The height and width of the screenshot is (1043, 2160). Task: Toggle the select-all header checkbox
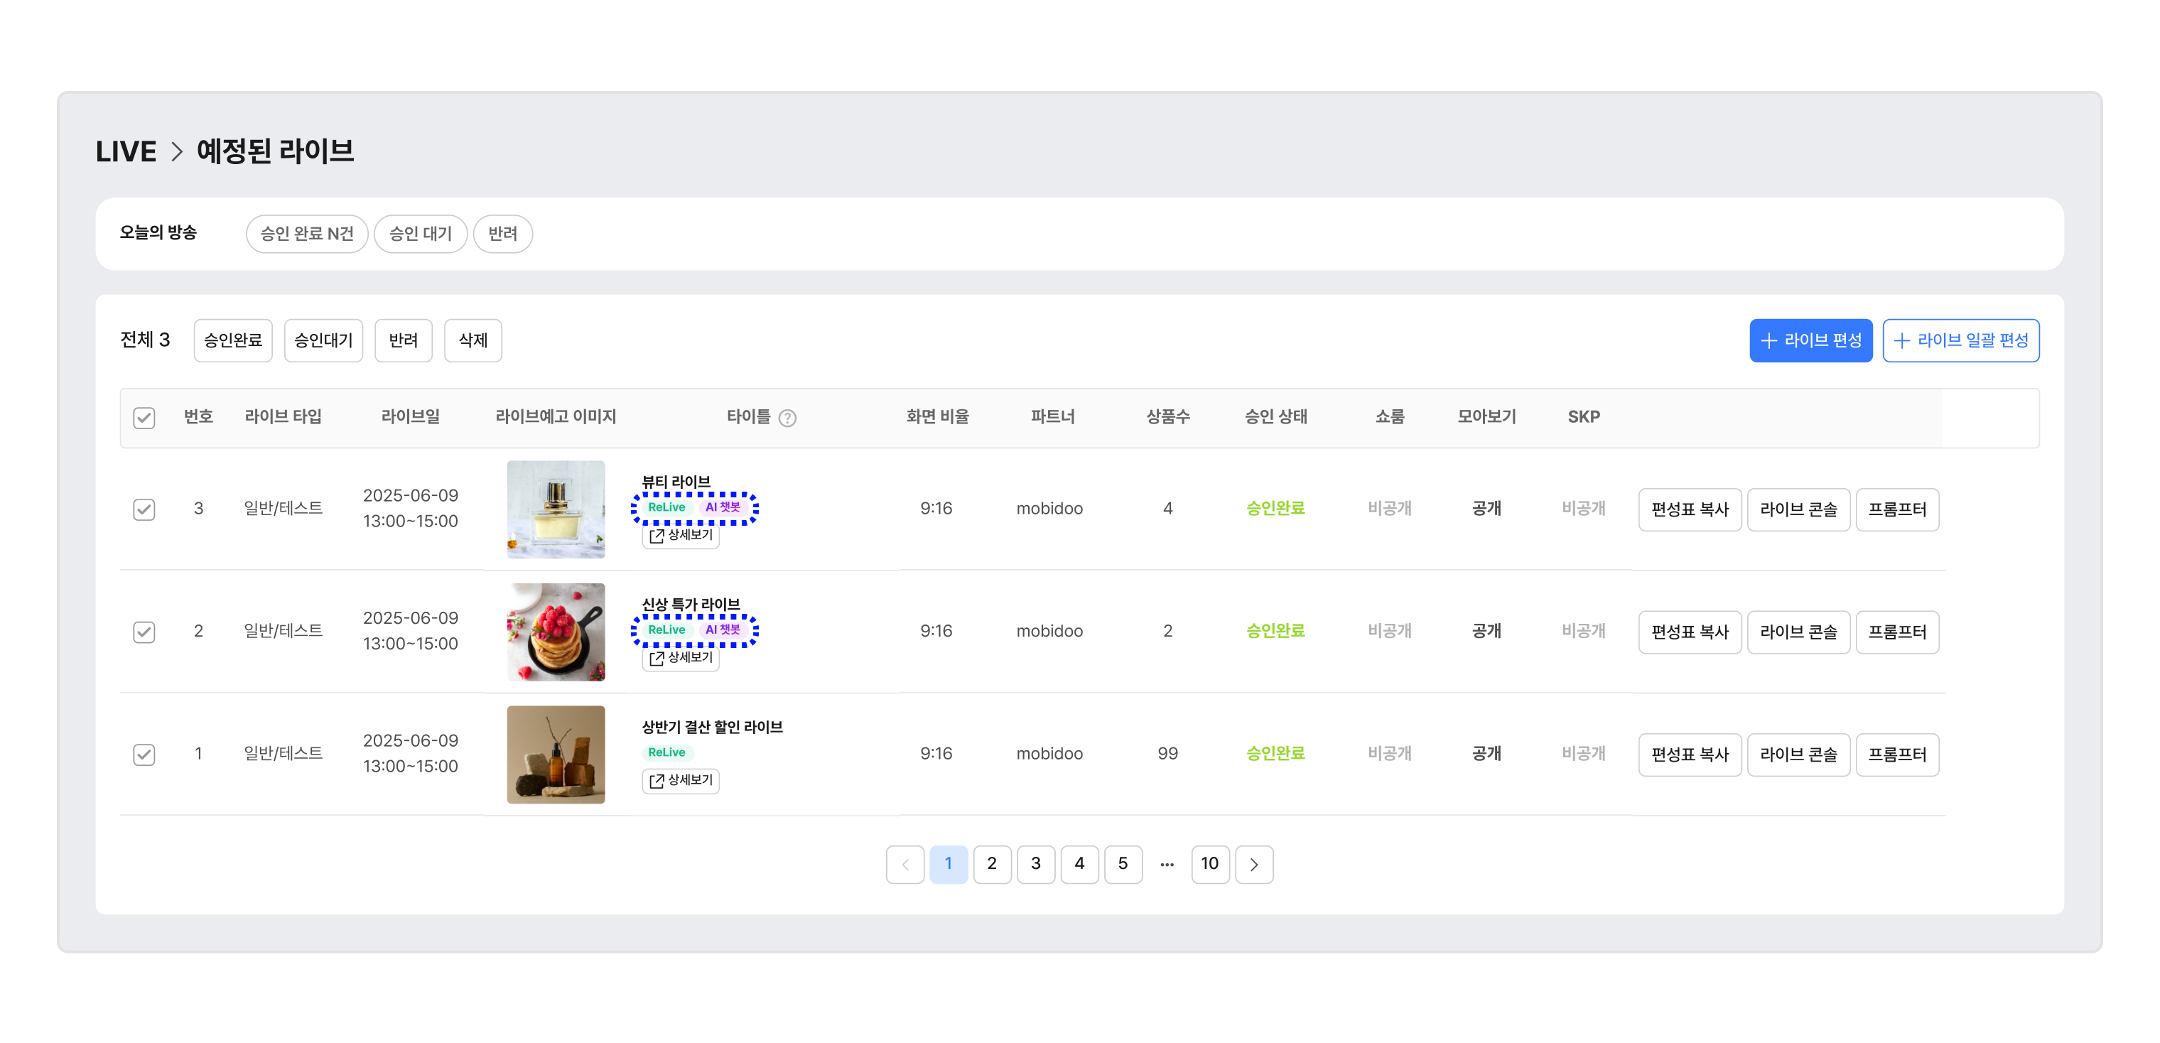(144, 418)
